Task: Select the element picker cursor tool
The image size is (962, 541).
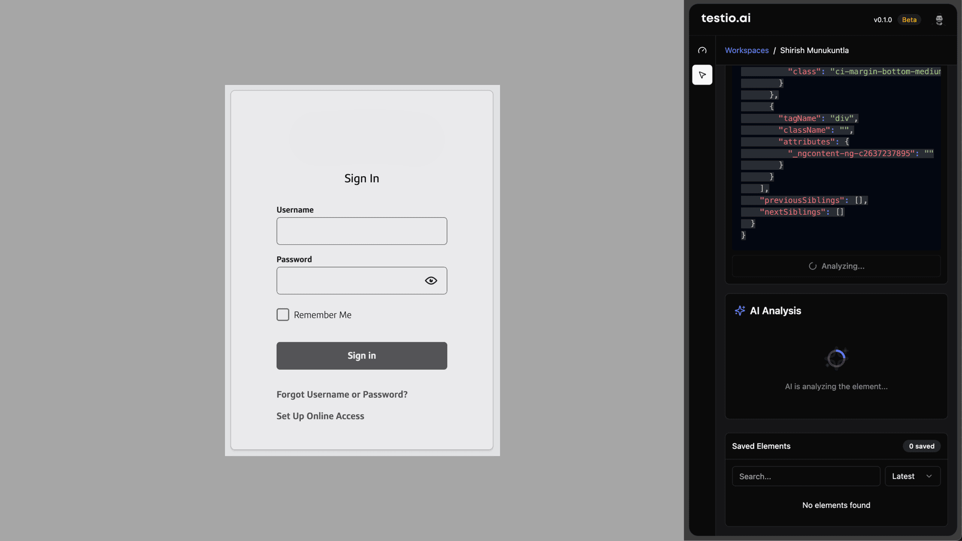Action: point(702,75)
